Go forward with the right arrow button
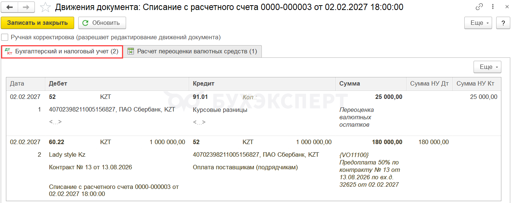 coord(26,7)
